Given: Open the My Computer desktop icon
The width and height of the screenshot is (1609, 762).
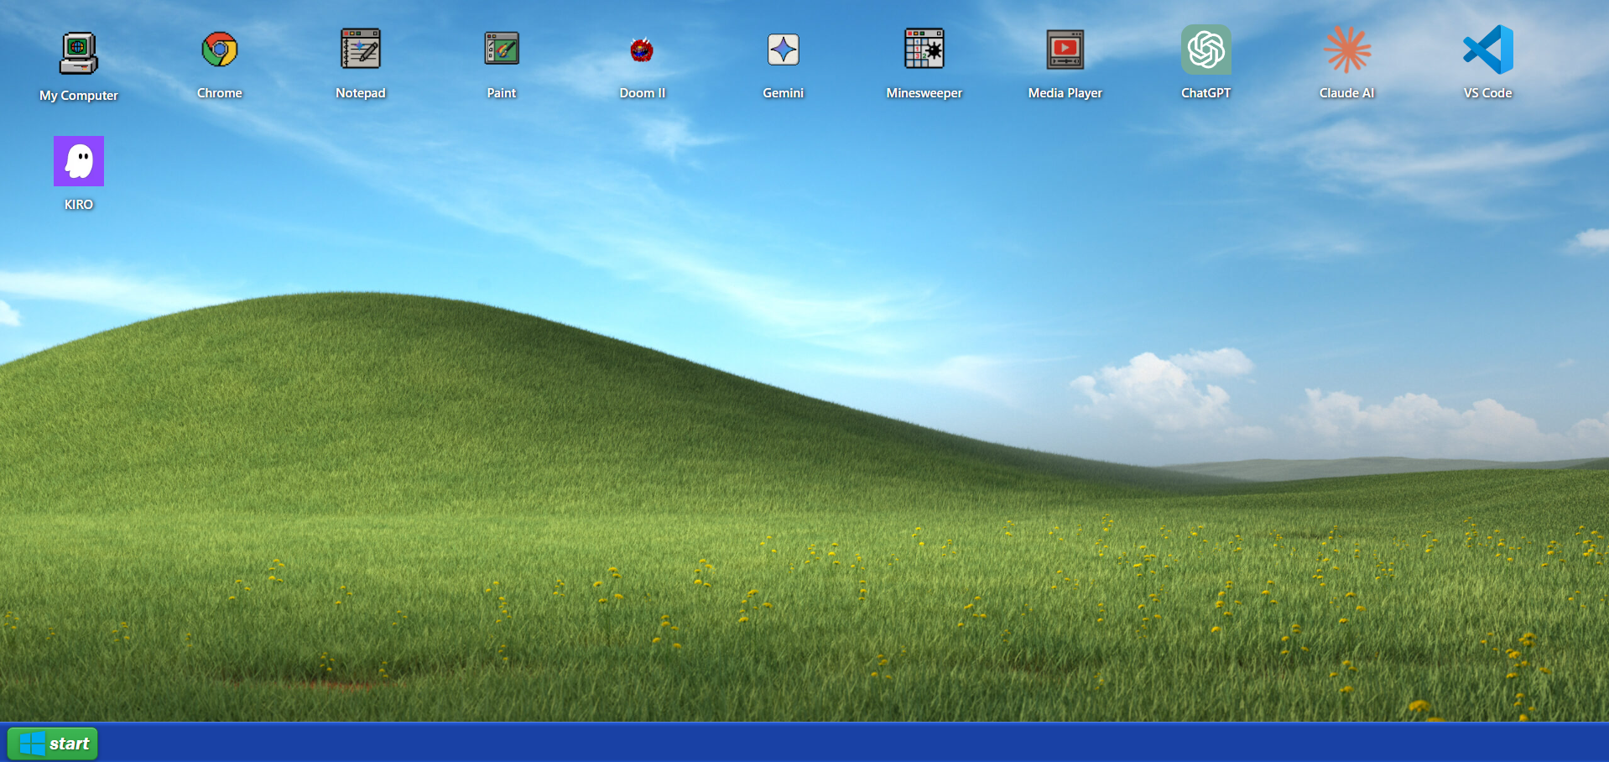Looking at the screenshot, I should (x=79, y=54).
